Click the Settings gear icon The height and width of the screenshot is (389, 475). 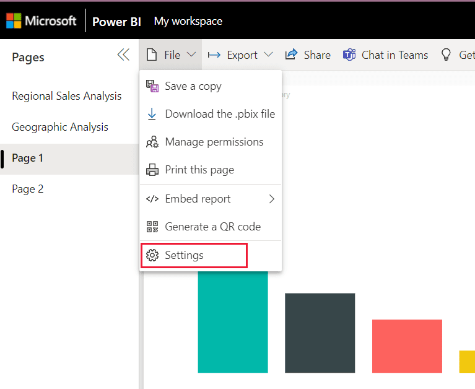click(x=152, y=255)
